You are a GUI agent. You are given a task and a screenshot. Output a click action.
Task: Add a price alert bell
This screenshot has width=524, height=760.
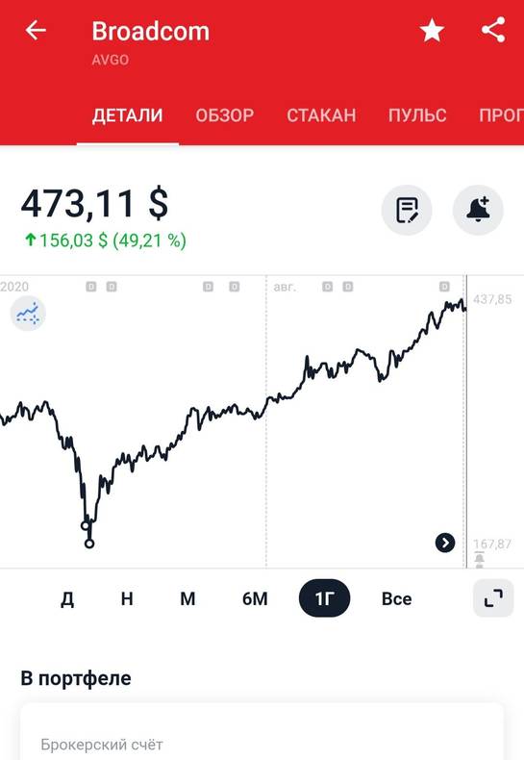tap(478, 211)
